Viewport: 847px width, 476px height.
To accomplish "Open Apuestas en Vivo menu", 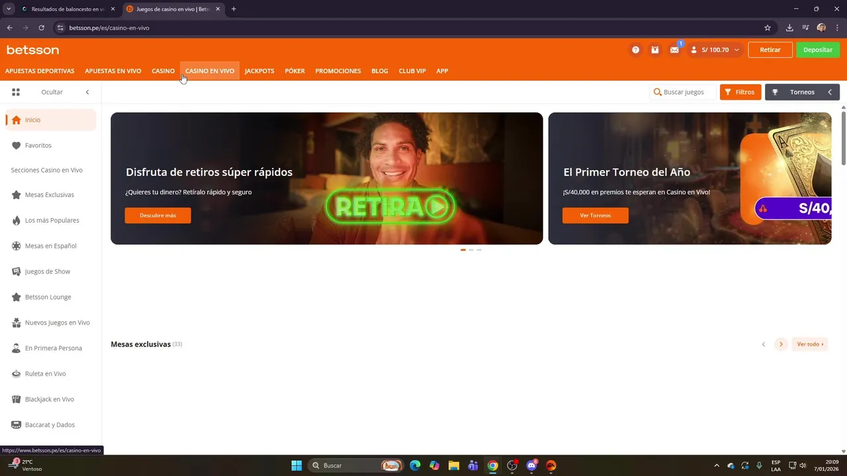I will (x=113, y=71).
